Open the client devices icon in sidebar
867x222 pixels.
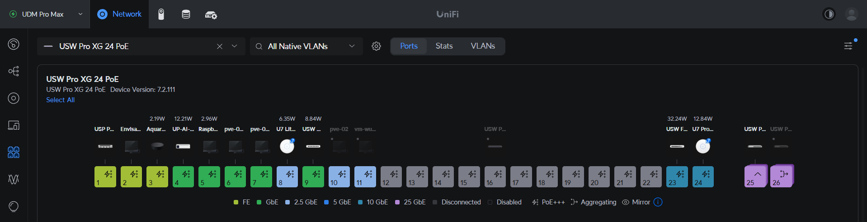[14, 125]
